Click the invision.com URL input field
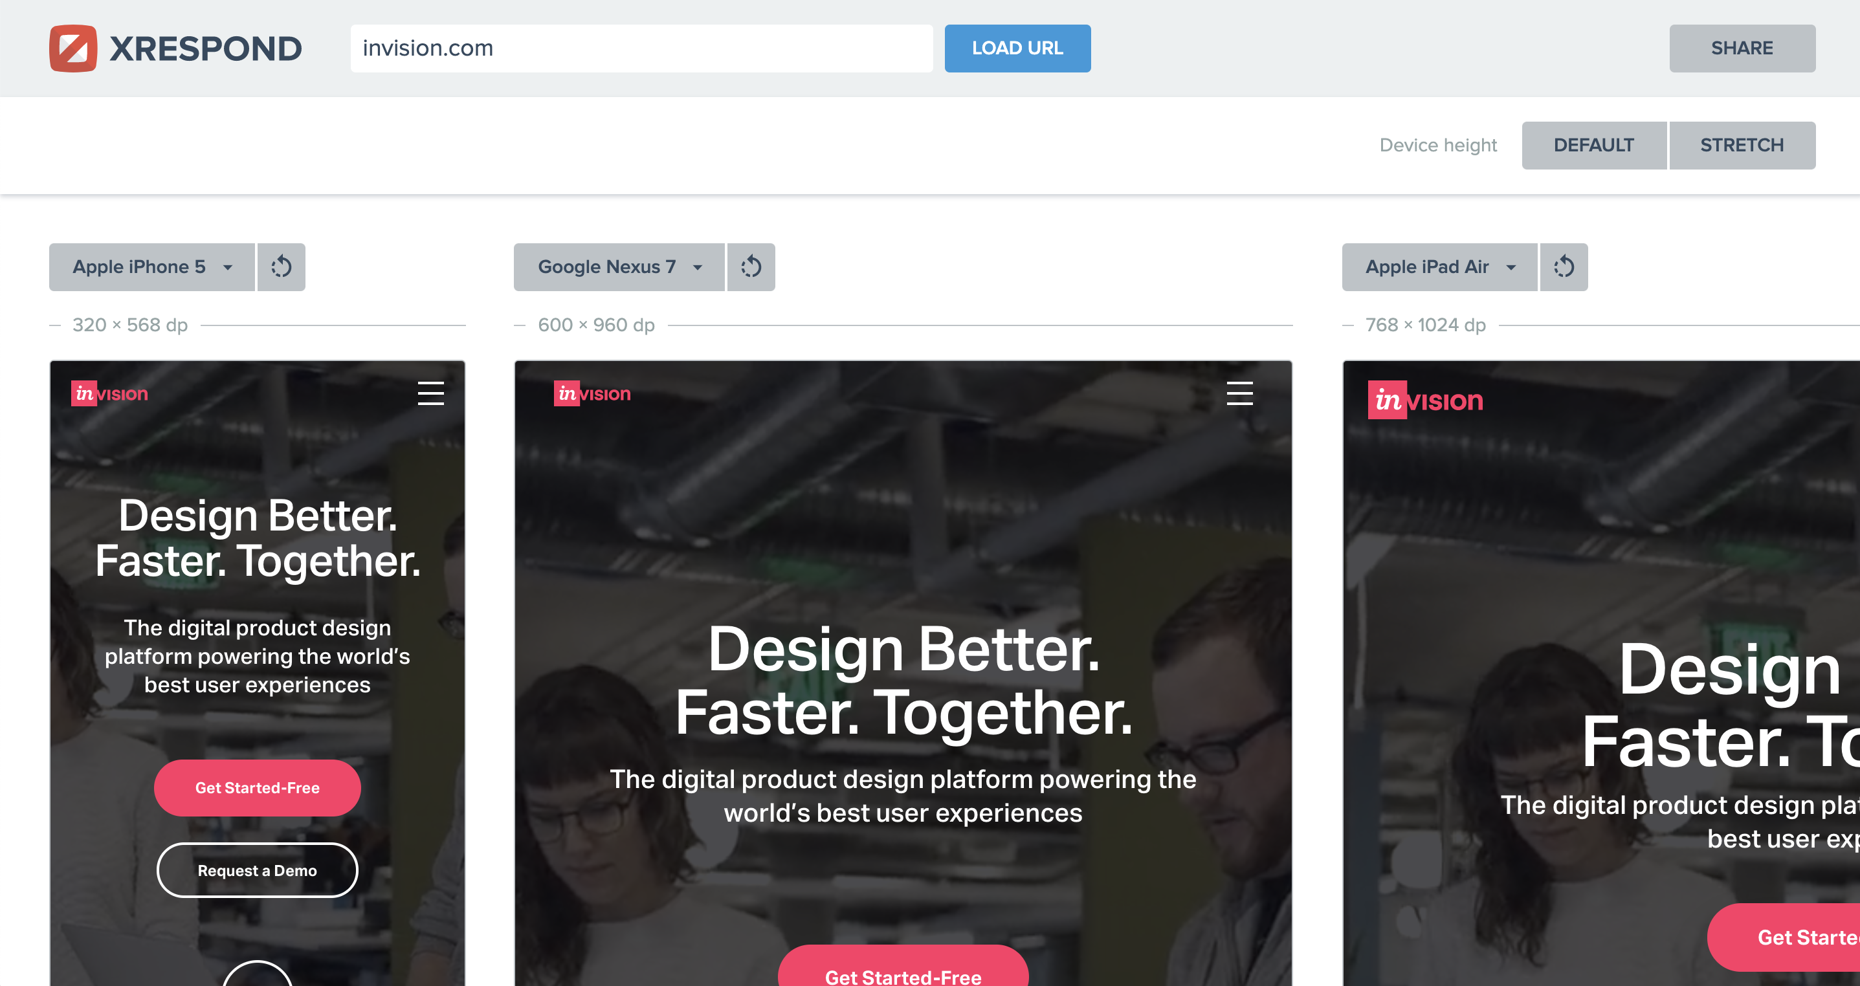Screen dimensions: 1860x986 642,49
